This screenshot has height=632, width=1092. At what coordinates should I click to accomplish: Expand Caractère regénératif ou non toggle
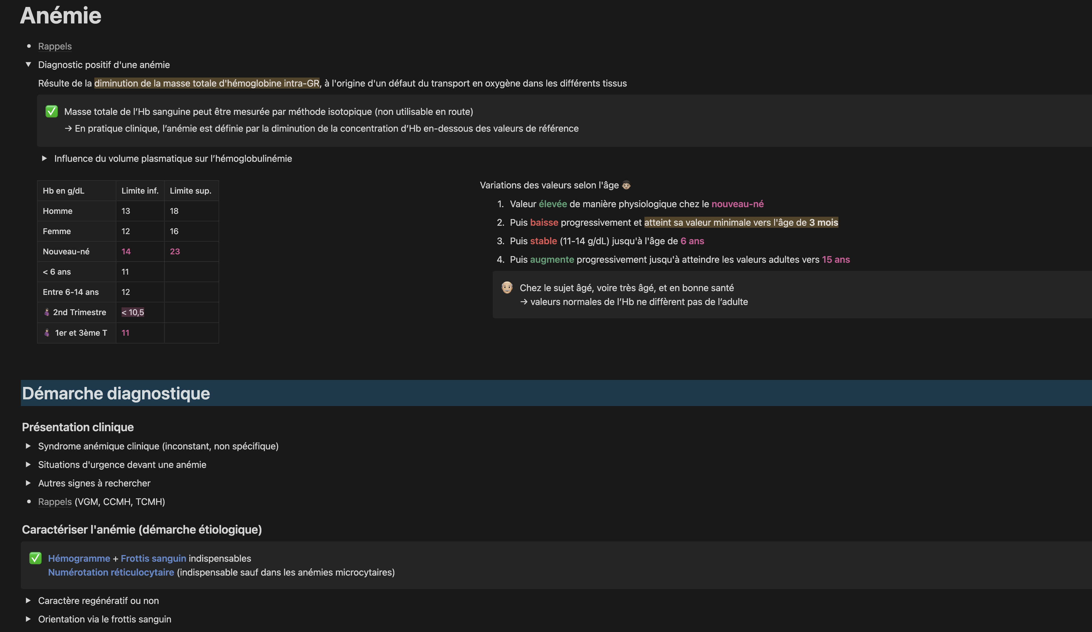click(x=28, y=600)
